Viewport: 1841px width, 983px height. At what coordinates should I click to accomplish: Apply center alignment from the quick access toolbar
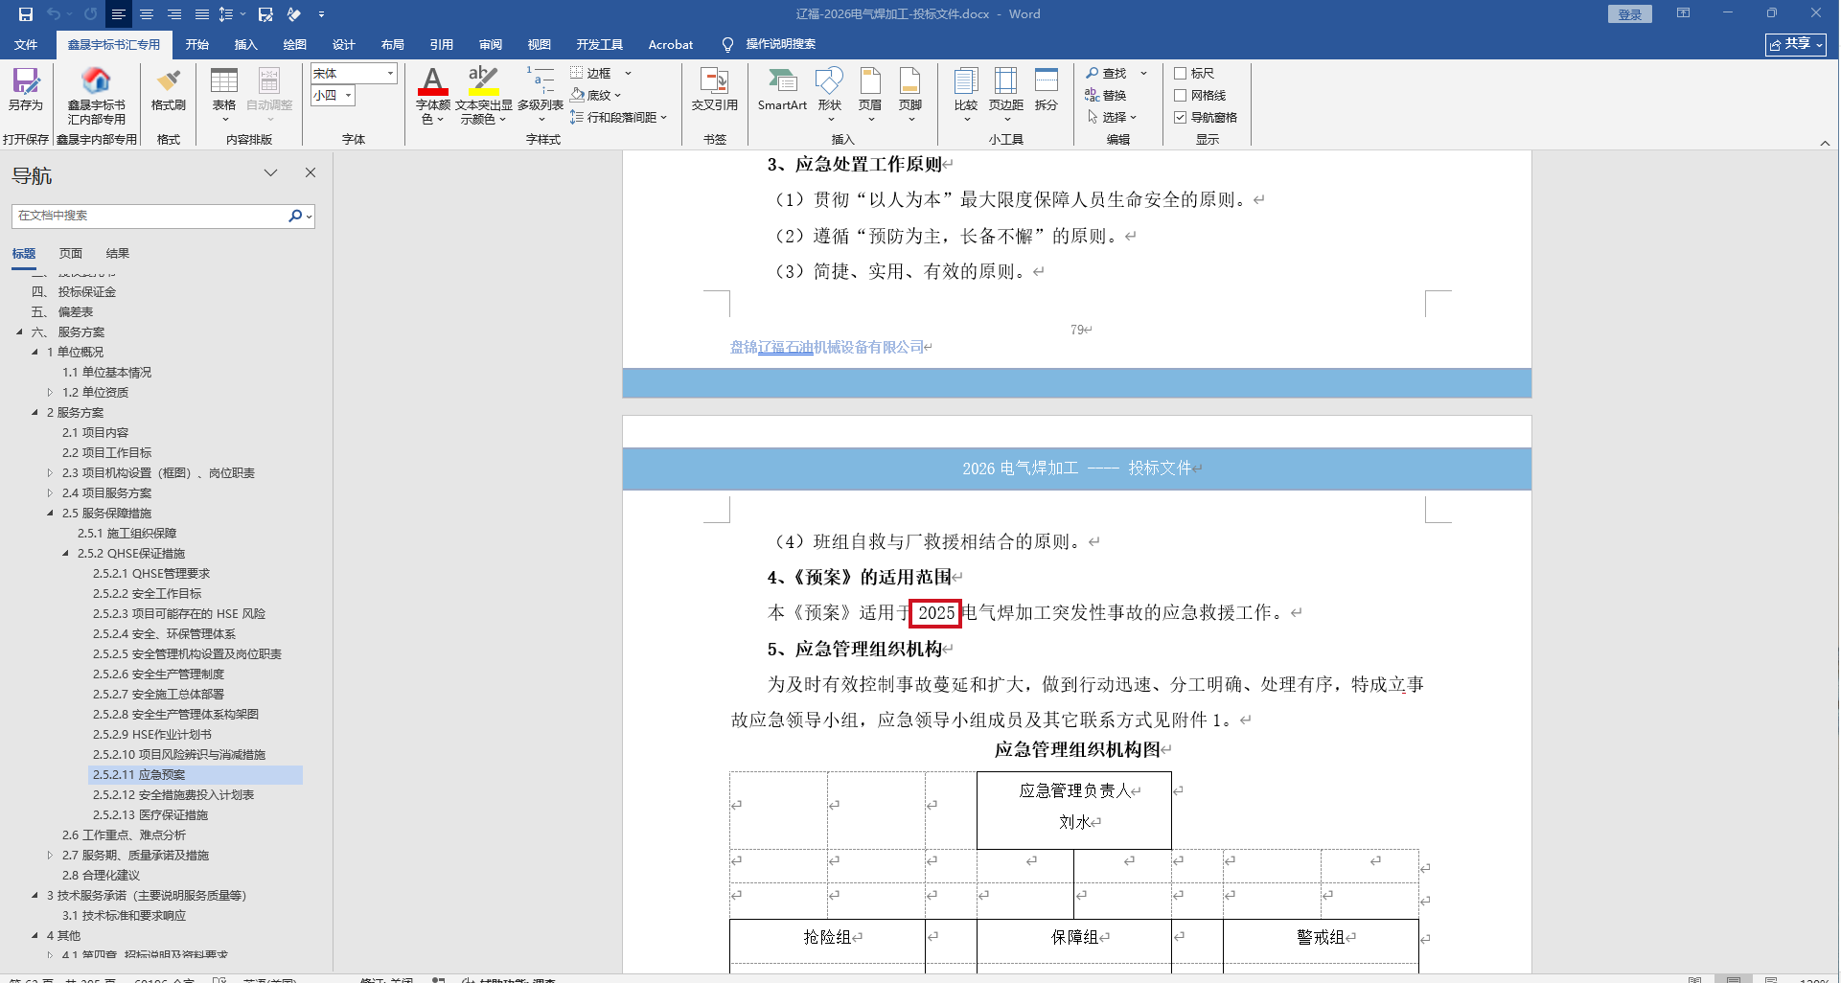(x=147, y=14)
